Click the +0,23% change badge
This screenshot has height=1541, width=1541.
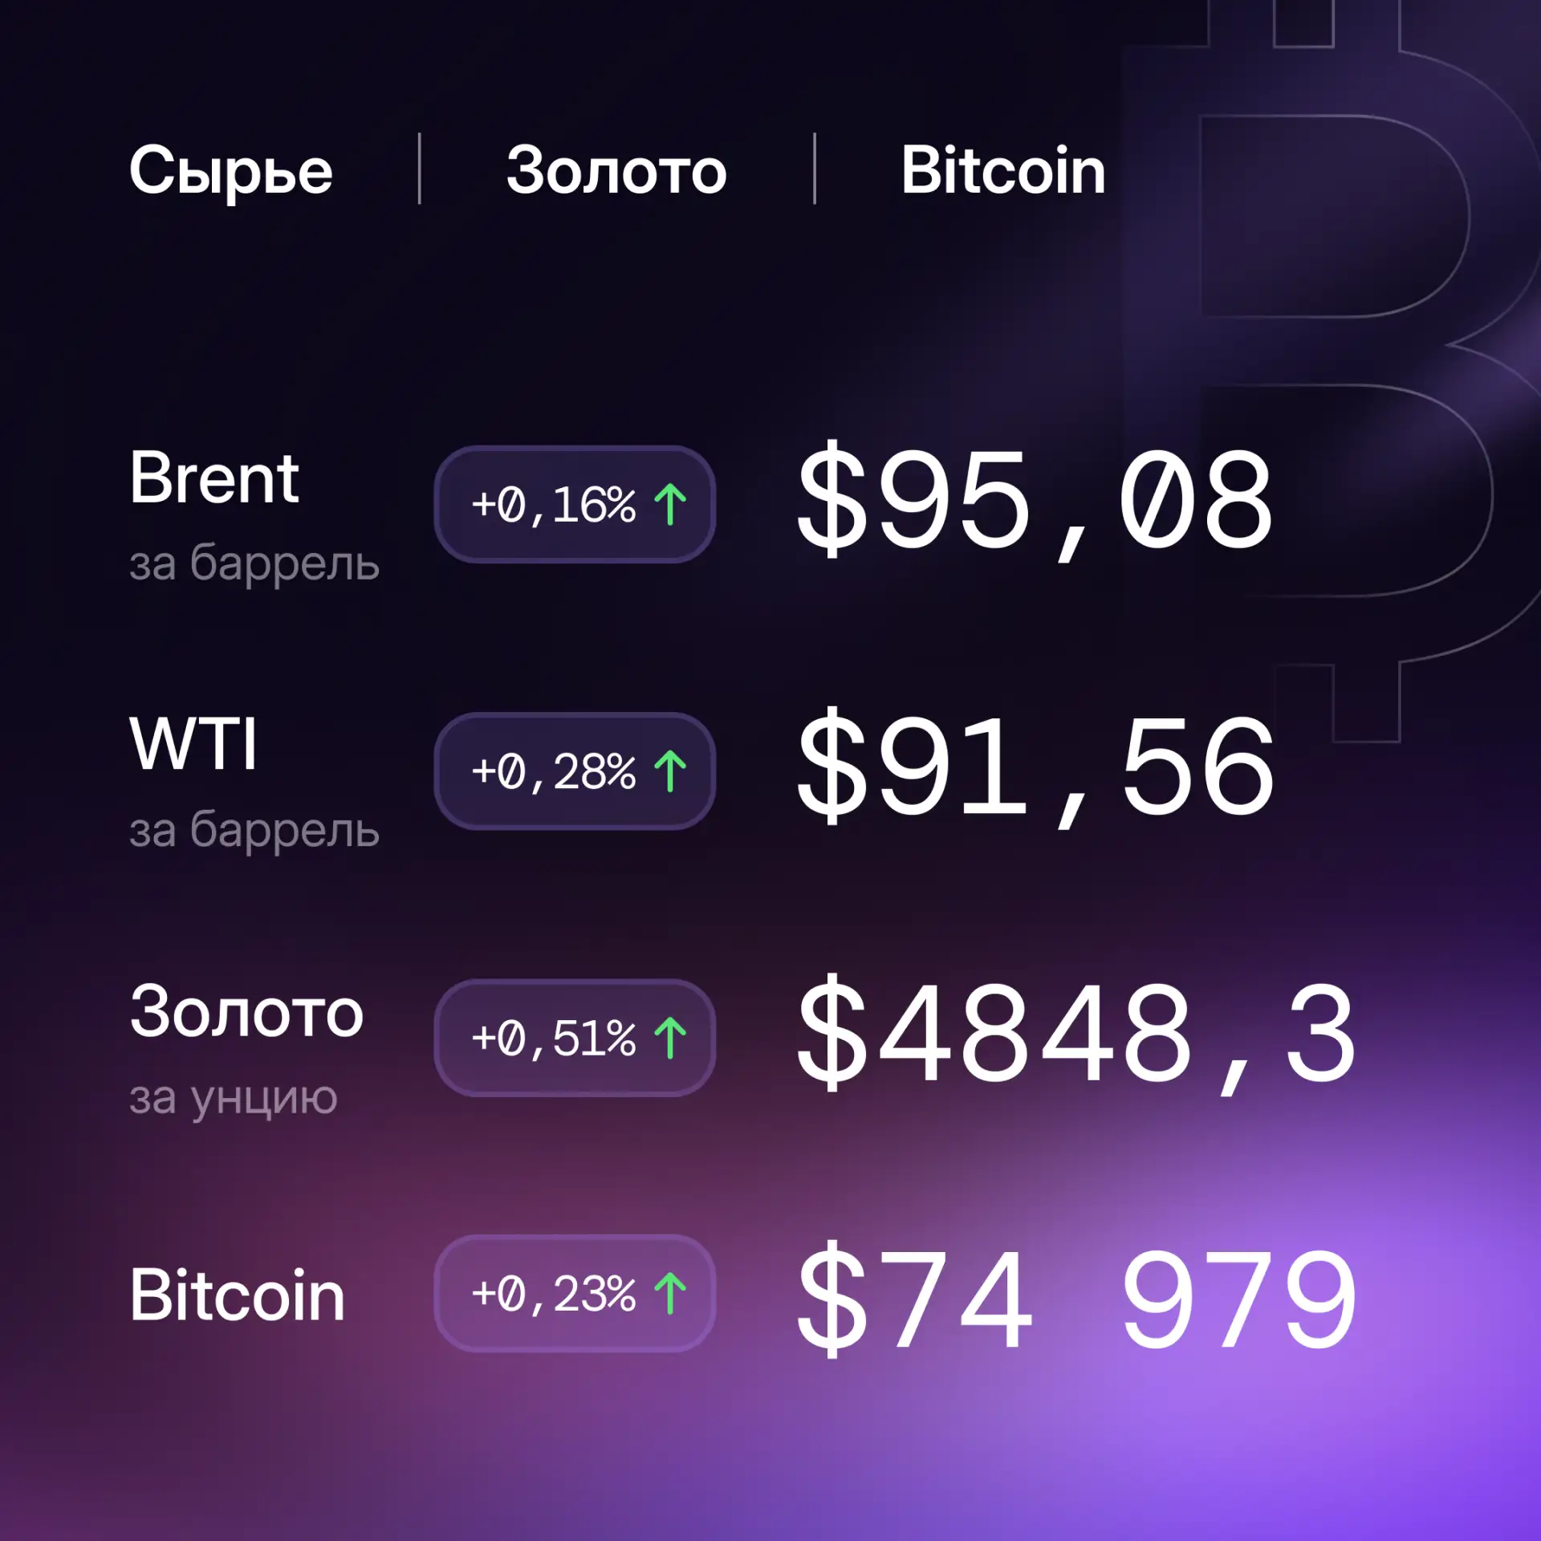click(575, 1293)
